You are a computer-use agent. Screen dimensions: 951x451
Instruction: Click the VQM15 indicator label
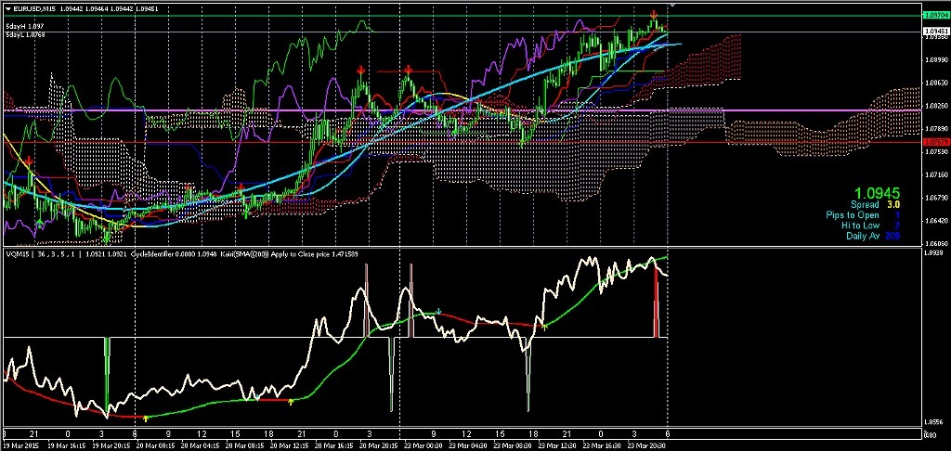[17, 254]
